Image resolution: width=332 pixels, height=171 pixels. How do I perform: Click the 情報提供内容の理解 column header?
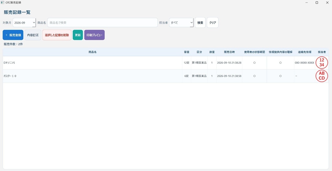pos(280,52)
